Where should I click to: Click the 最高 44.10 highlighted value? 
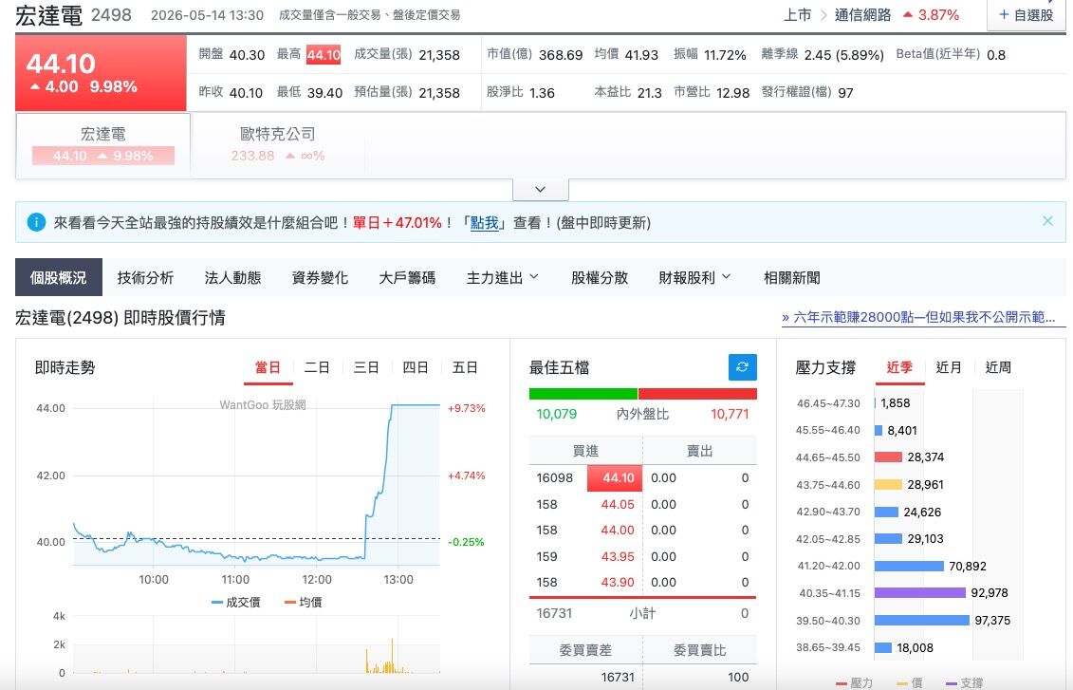tap(323, 55)
